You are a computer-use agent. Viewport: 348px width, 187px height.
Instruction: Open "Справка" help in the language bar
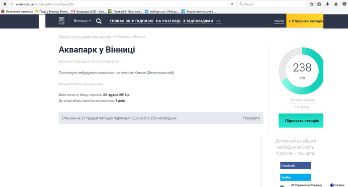338,185
